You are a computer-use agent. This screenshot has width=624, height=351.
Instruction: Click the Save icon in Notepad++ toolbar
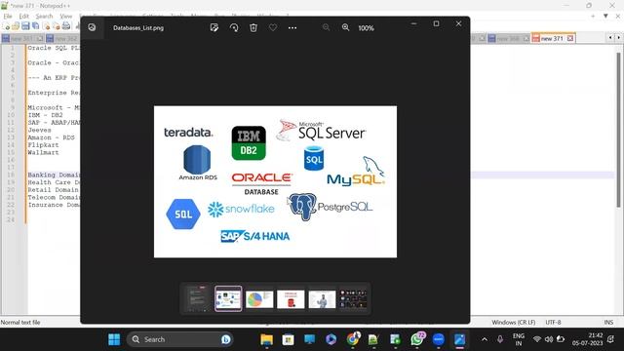click(x=25, y=26)
